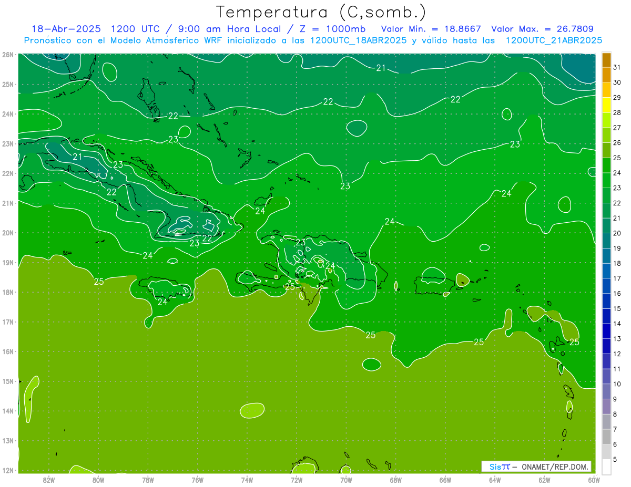Click color scale label '26'
631x487 pixels.
pyautogui.click(x=617, y=142)
